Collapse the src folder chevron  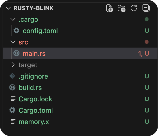[12, 42]
